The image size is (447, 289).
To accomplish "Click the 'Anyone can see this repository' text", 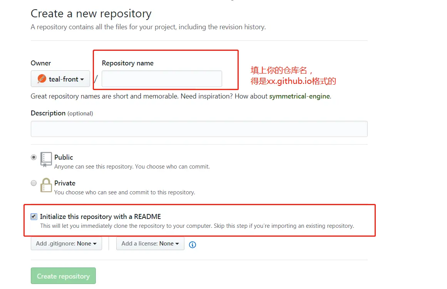I will (132, 167).
